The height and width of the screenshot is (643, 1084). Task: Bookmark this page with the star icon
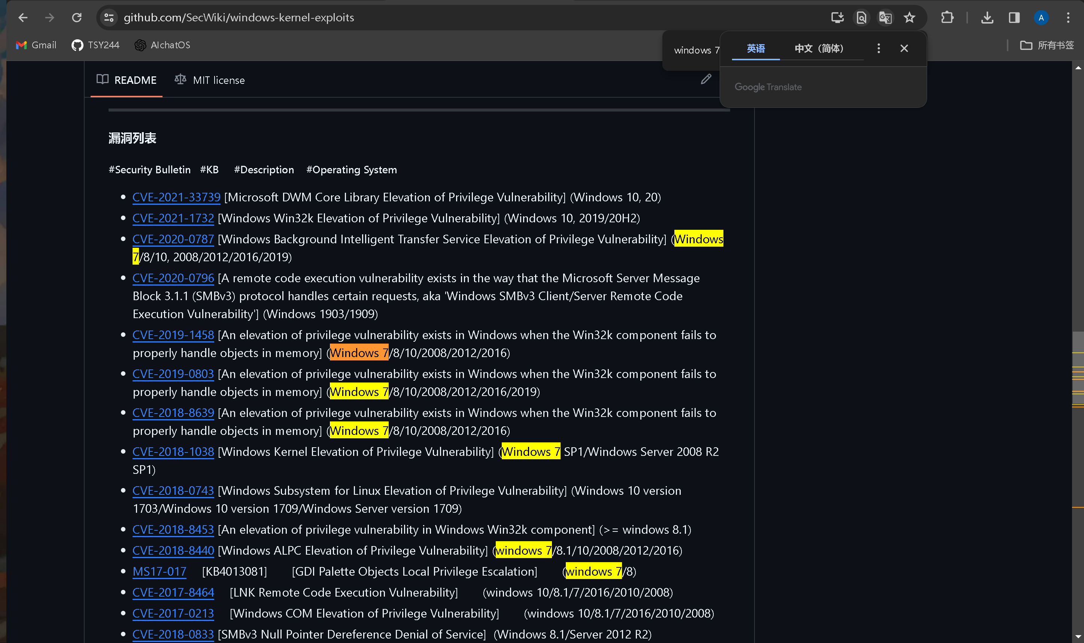pyautogui.click(x=910, y=17)
